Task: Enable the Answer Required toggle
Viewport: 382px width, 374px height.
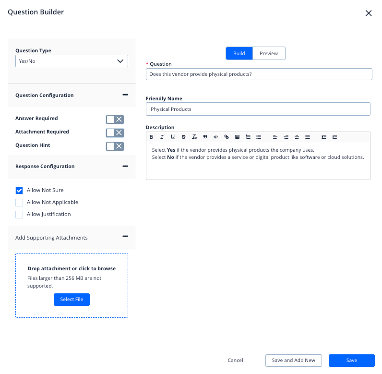Action: pos(115,119)
